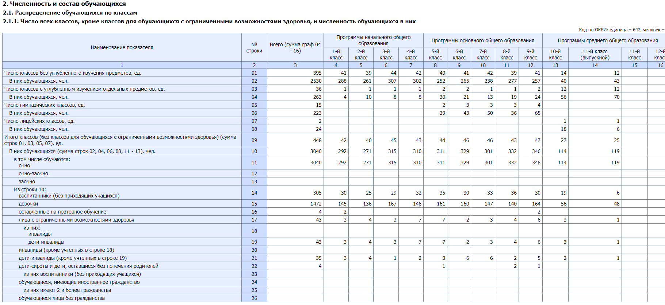Click header 'Всего (сумма граф 04 - 16)'
Viewport: 665px width, 305px height.
(295, 47)
